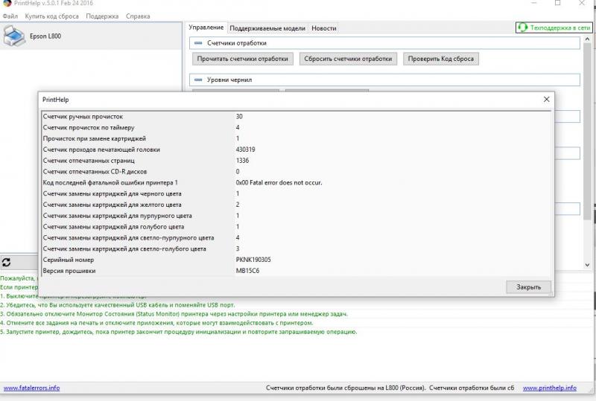The height and width of the screenshot is (401, 596).
Task: Open the www.fatalerrors.info link
Action: (31, 388)
